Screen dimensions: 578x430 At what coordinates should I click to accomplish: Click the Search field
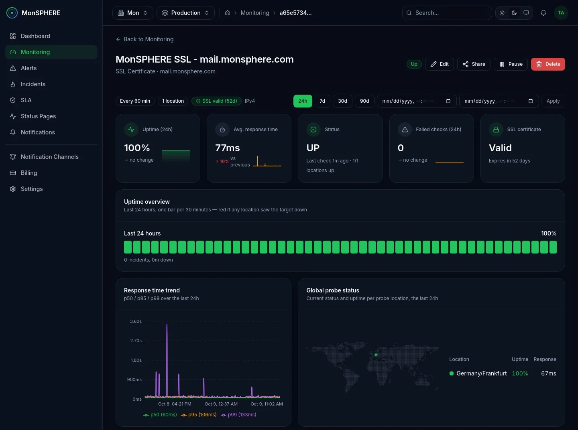click(x=447, y=13)
